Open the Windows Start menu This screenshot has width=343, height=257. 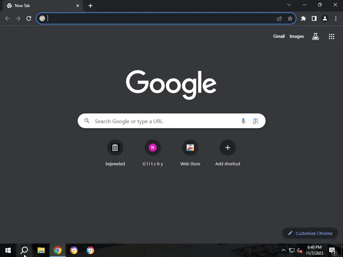coord(8,250)
